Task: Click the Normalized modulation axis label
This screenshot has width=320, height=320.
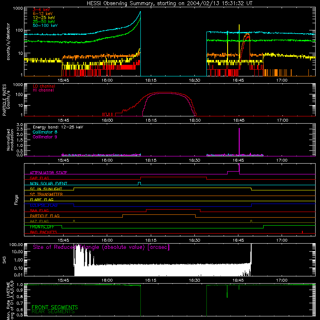Action: [10, 140]
